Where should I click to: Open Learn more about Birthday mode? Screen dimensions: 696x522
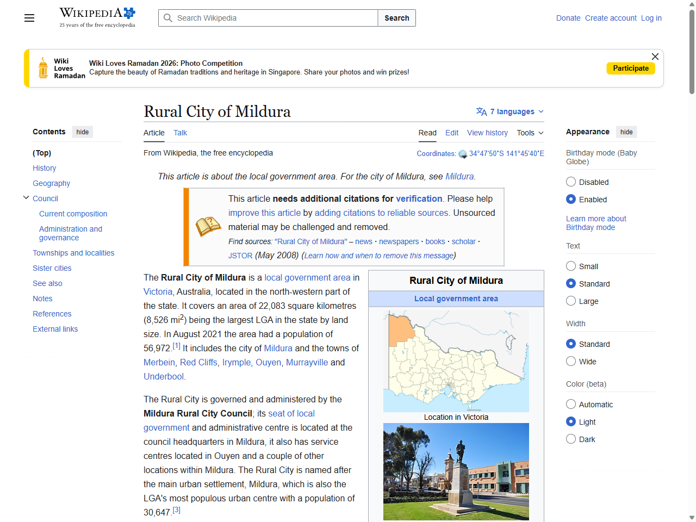click(x=596, y=223)
